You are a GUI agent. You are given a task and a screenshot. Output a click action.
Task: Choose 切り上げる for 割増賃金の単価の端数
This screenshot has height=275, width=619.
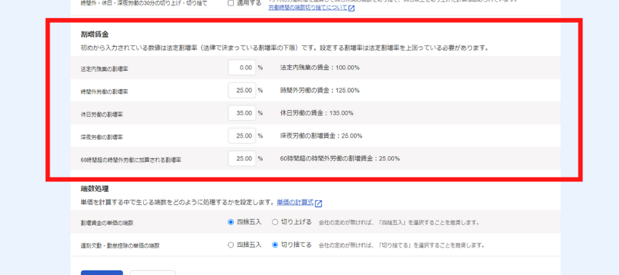[x=276, y=223]
